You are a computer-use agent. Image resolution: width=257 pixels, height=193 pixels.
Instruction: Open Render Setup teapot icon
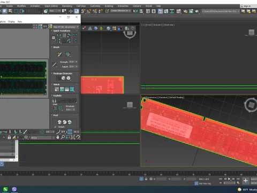click(x=185, y=11)
